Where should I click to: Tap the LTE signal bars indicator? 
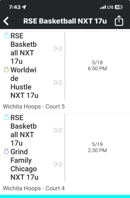(x=103, y=7)
